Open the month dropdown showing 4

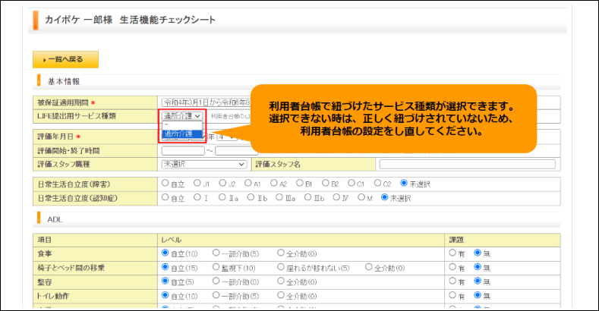point(227,137)
